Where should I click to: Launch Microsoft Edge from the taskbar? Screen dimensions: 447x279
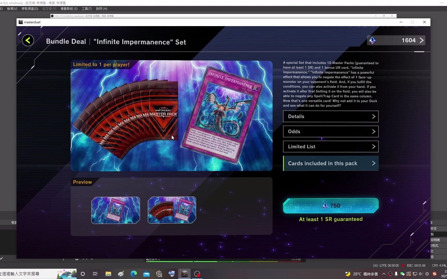pyautogui.click(x=133, y=274)
